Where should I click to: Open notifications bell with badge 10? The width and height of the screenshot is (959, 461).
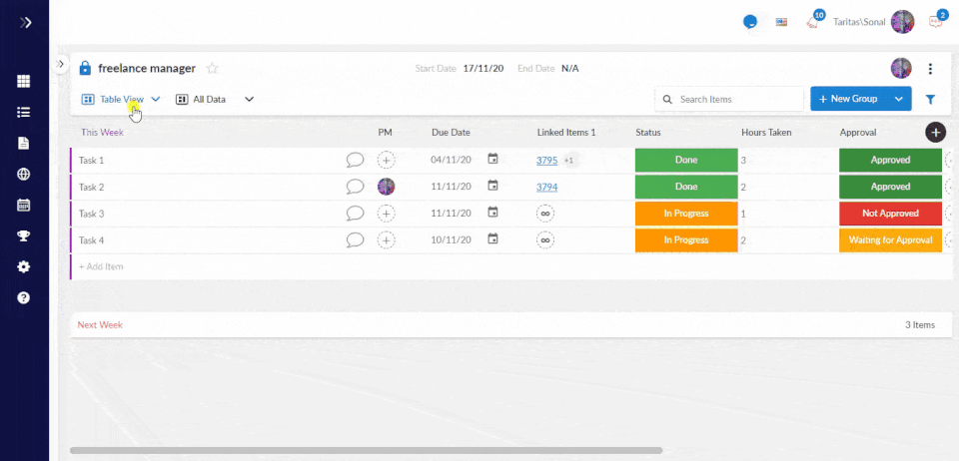click(x=814, y=21)
